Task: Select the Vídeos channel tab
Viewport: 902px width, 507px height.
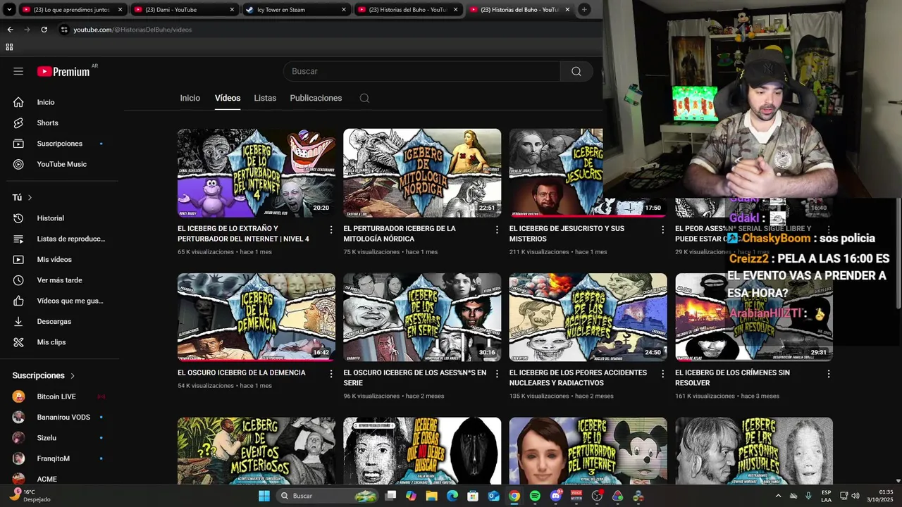Action: coord(228,98)
